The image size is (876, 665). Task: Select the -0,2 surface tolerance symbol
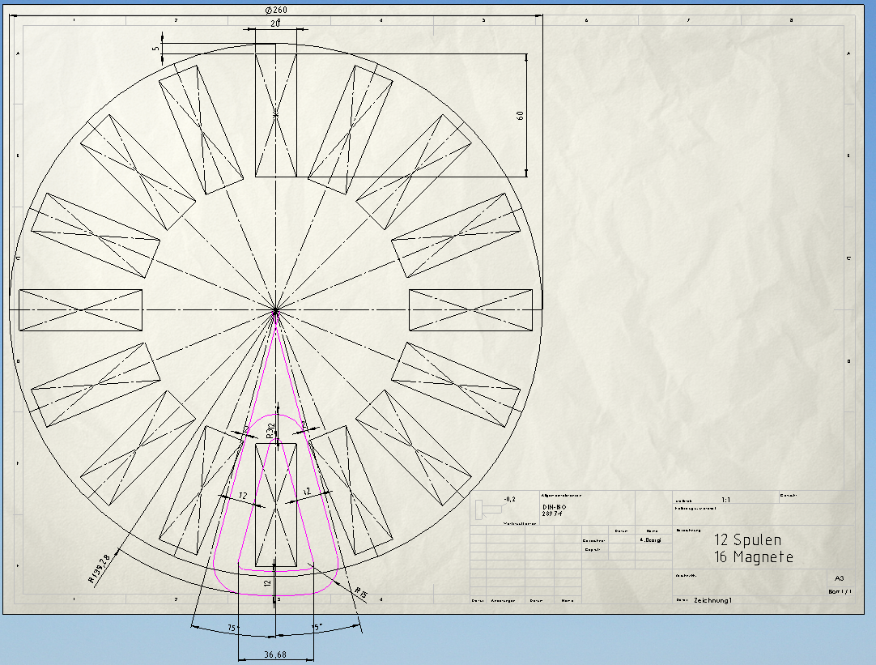coord(509,500)
